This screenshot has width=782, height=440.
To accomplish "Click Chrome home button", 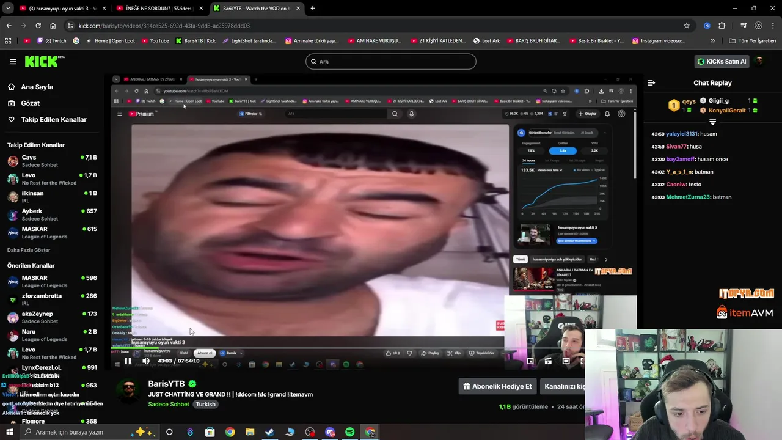I will coord(53,26).
